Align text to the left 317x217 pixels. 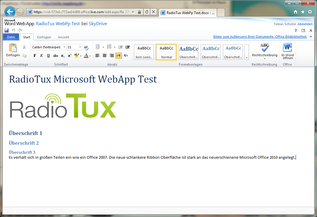98,56
